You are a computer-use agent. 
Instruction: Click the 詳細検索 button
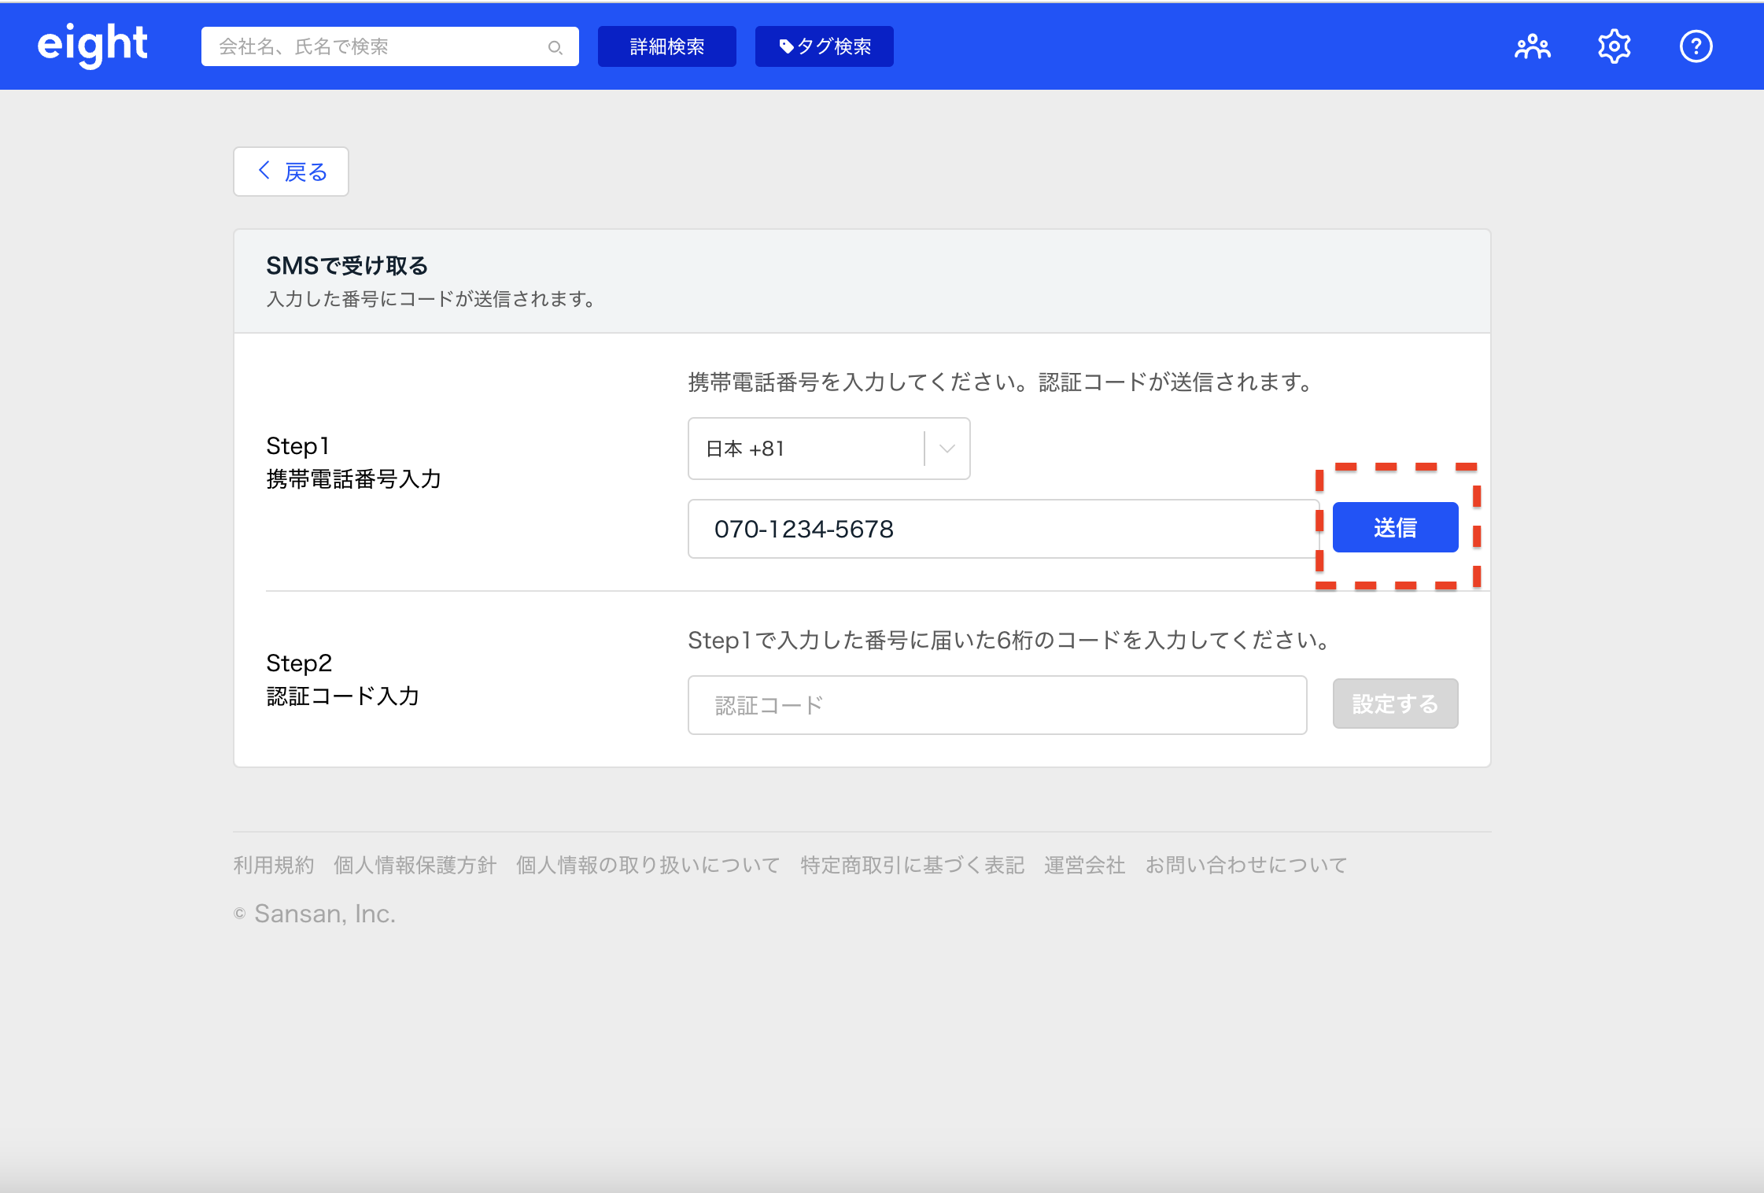point(666,46)
